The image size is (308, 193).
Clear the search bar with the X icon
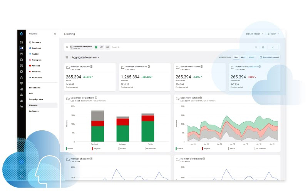tap(256, 47)
